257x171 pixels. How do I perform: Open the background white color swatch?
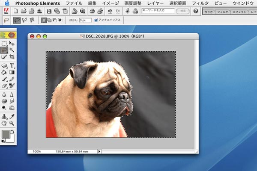pyautogui.click(x=12, y=139)
